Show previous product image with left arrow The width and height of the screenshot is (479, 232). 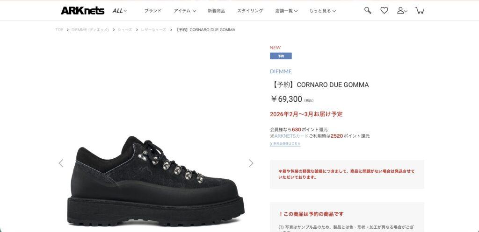61,163
